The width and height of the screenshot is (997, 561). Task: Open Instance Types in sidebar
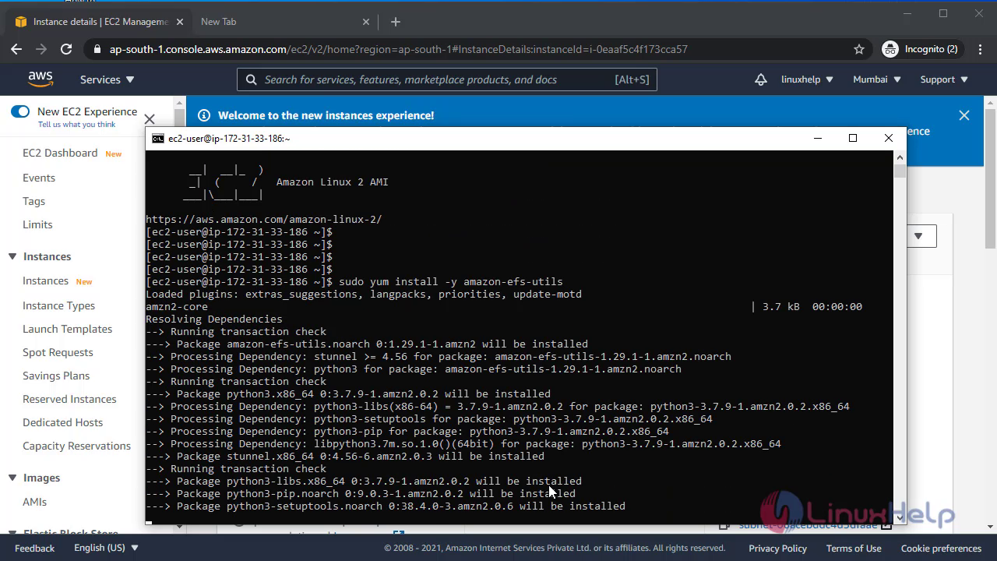(x=58, y=305)
